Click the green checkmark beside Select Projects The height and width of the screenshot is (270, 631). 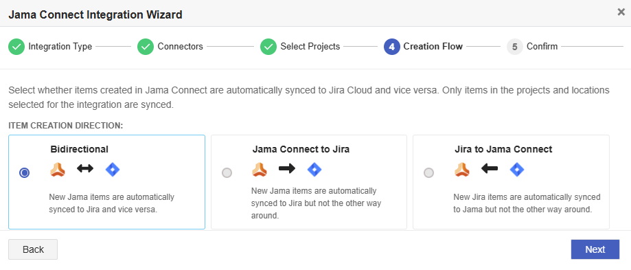pos(268,47)
